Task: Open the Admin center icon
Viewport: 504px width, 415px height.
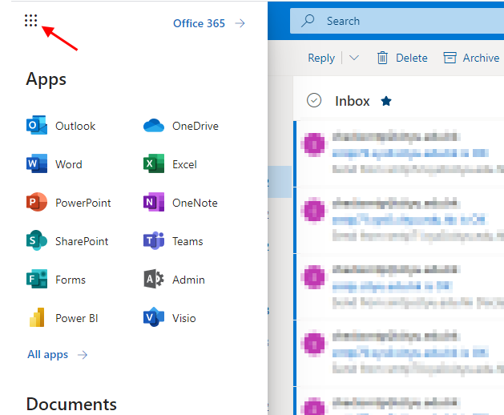Action: pos(154,280)
